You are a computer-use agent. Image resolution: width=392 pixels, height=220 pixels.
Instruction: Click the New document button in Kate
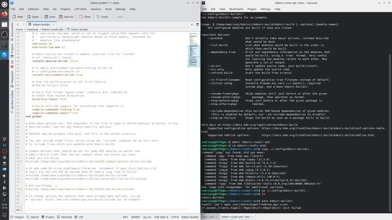[x=18, y=16]
